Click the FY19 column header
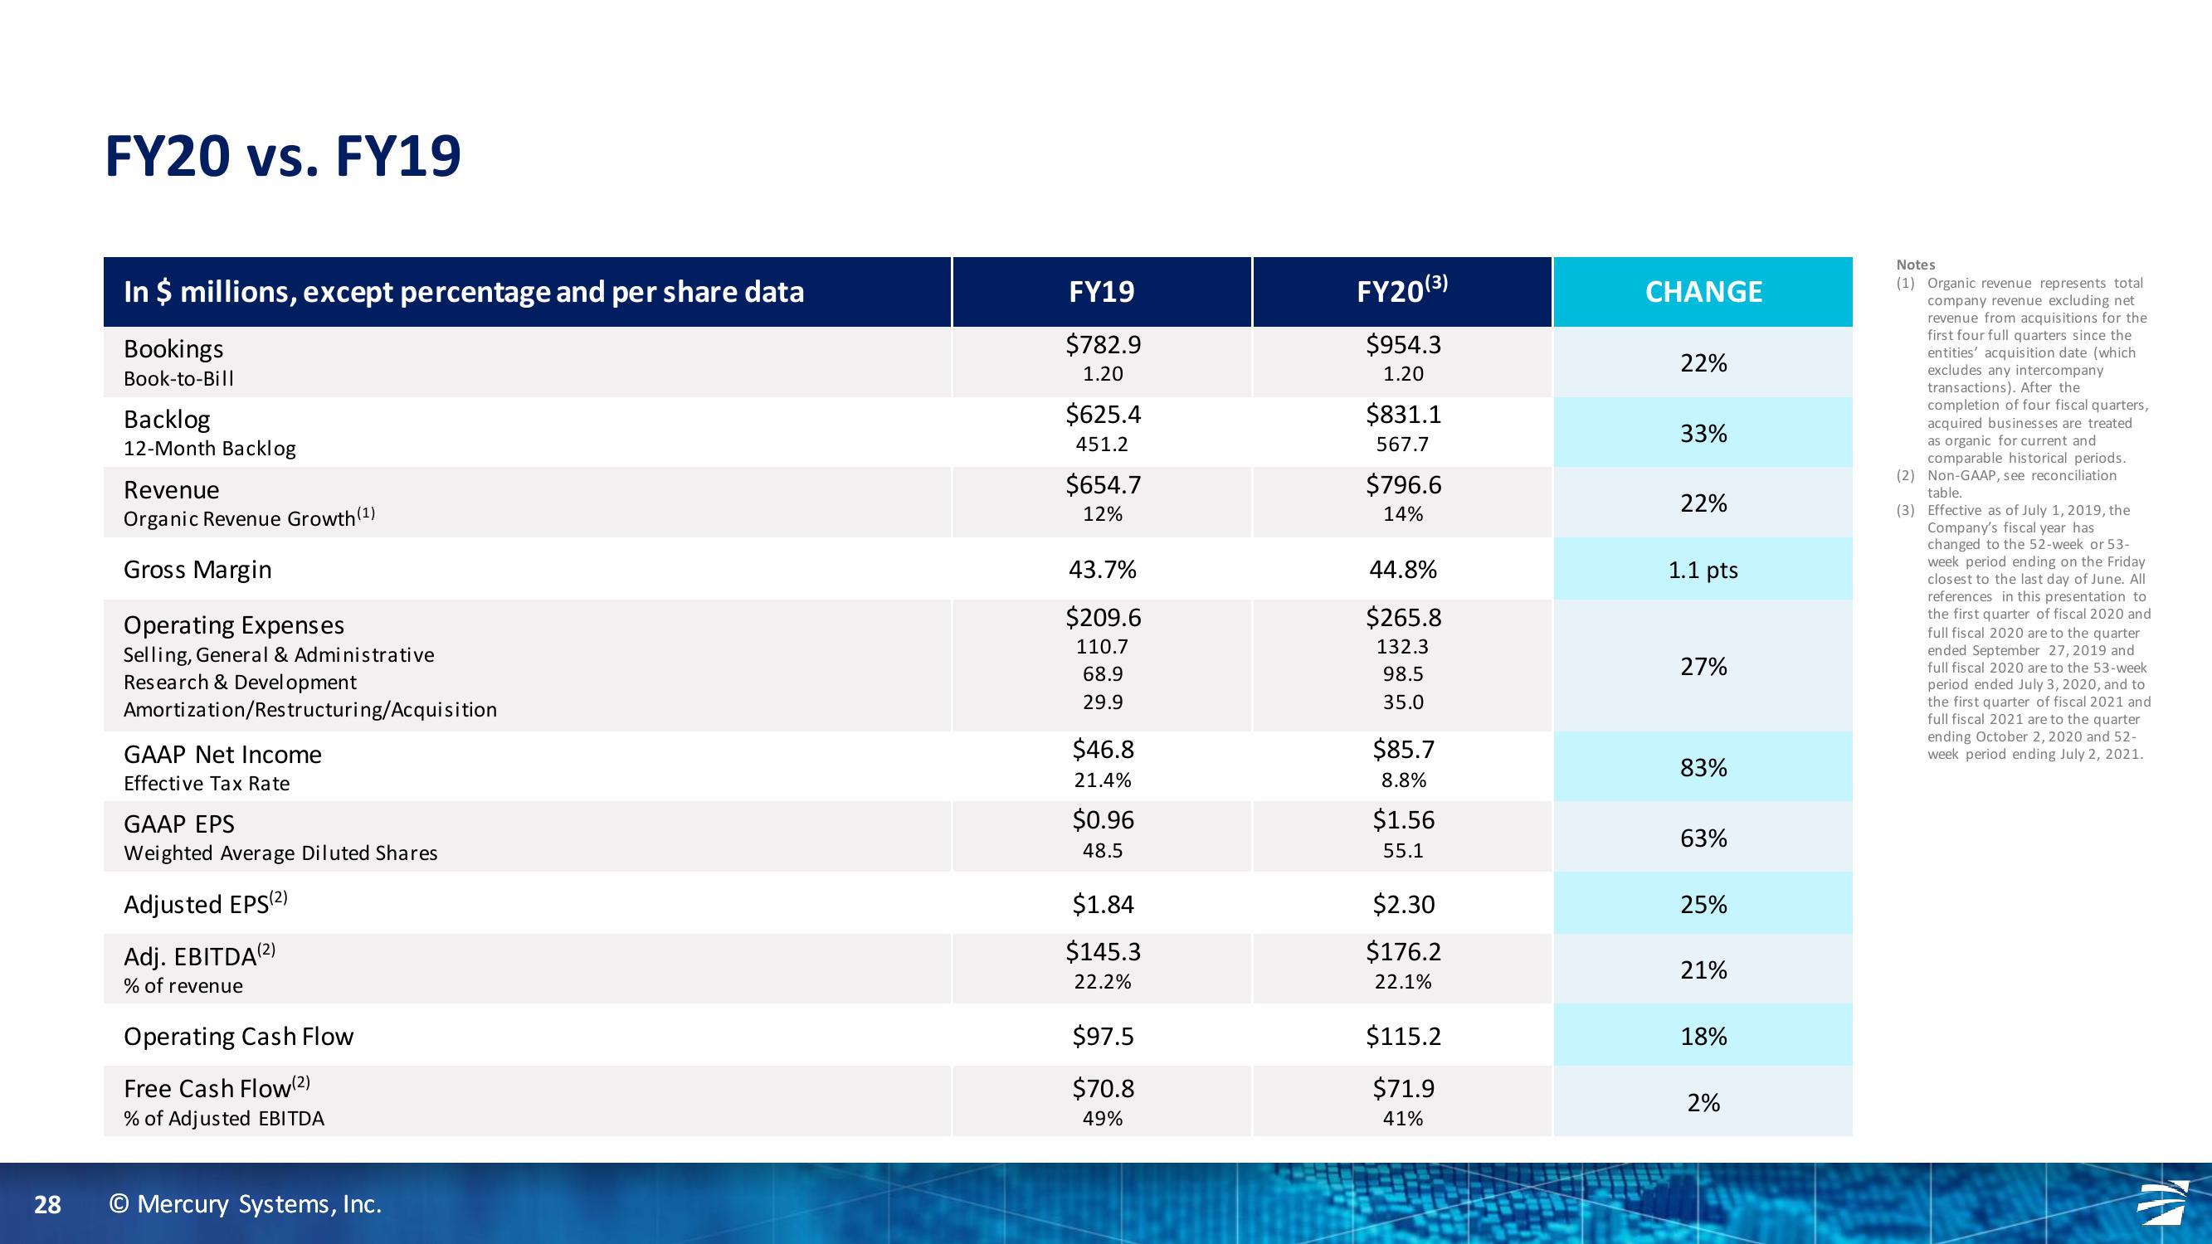This screenshot has width=2212, height=1244. (x=1102, y=292)
